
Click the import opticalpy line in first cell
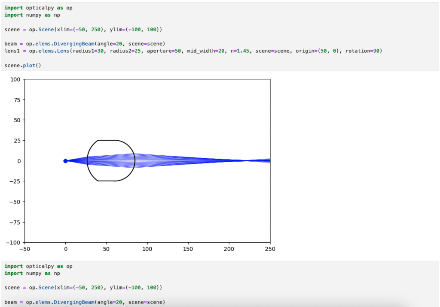click(x=38, y=8)
